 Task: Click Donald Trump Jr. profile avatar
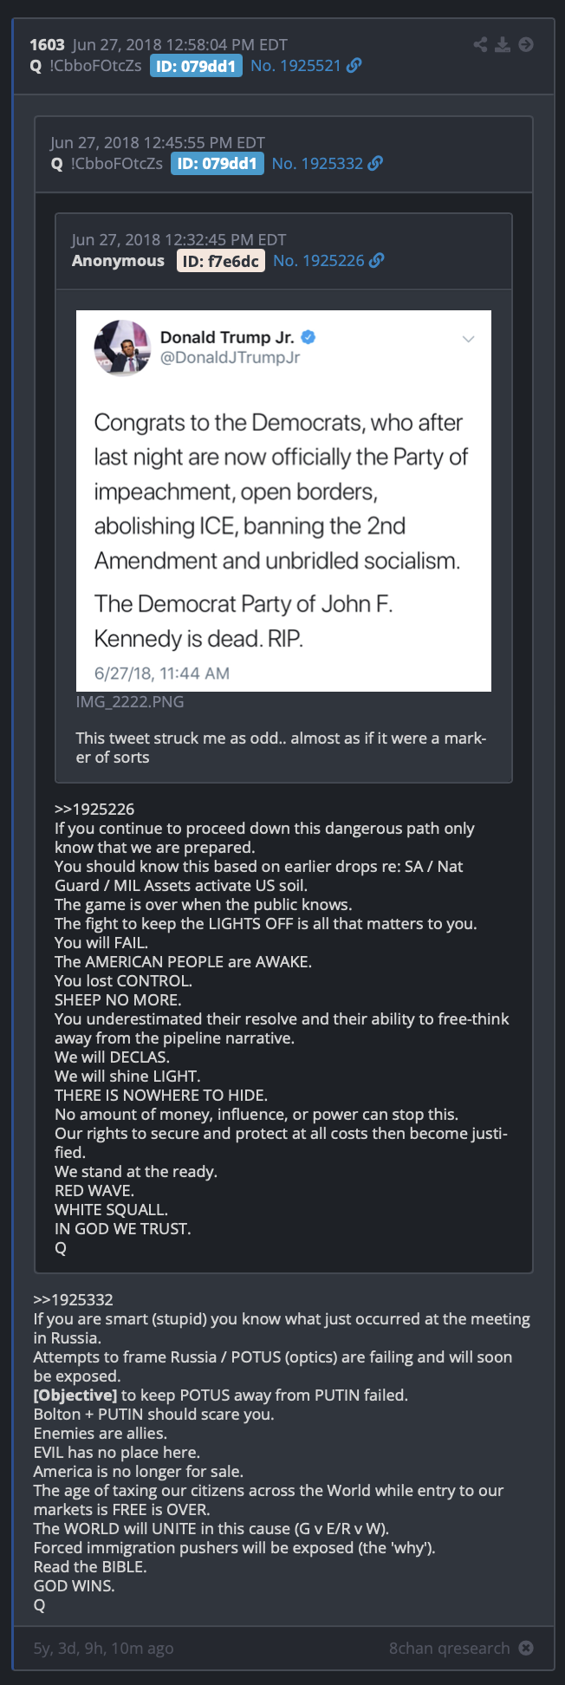click(x=122, y=348)
